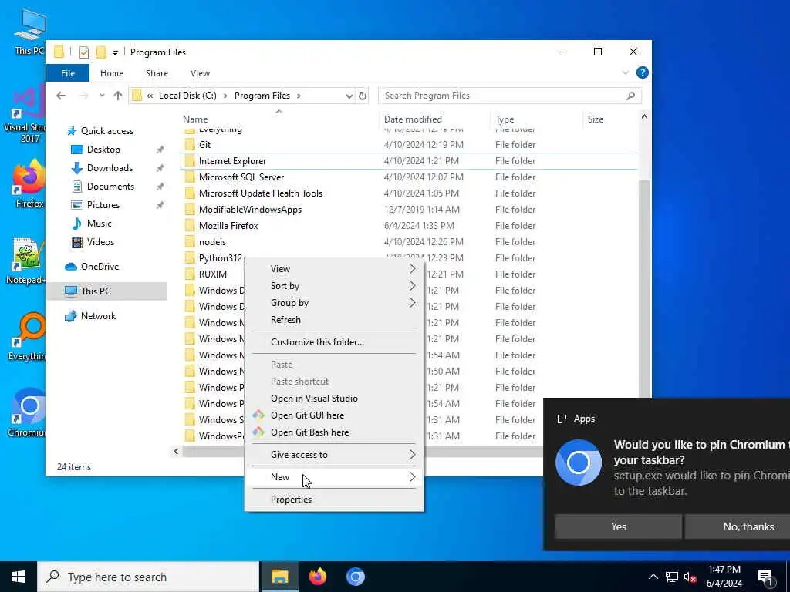Launch Chromium from the taskbar

355,577
